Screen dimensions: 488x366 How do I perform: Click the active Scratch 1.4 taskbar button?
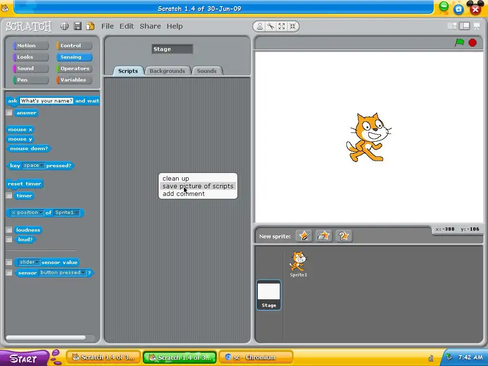click(x=180, y=357)
